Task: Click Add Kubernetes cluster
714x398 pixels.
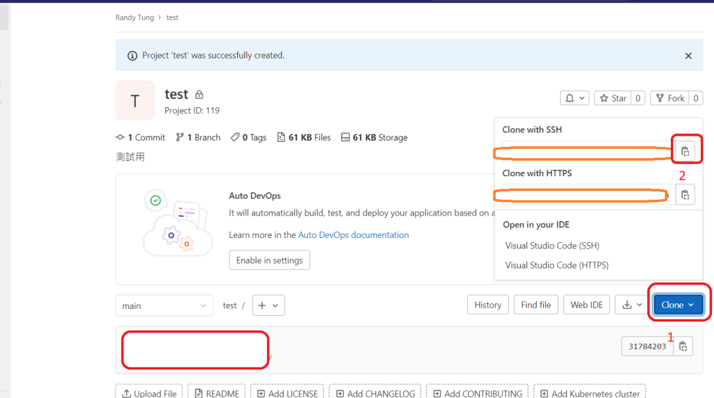Action: pos(590,393)
